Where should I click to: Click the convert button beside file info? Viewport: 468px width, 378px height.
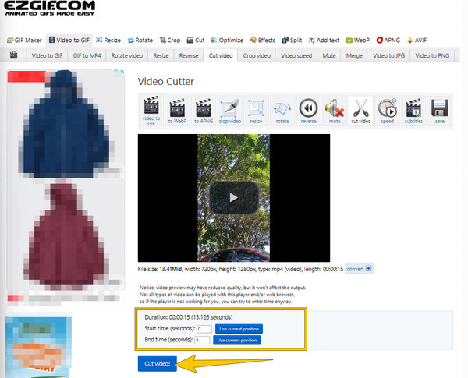359,269
